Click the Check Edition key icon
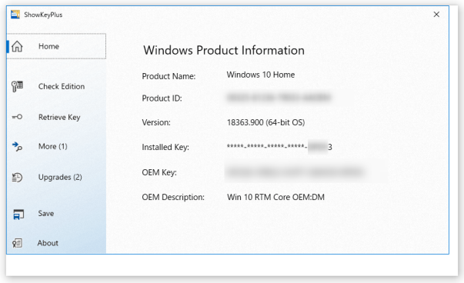464x283 pixels. pyautogui.click(x=17, y=86)
